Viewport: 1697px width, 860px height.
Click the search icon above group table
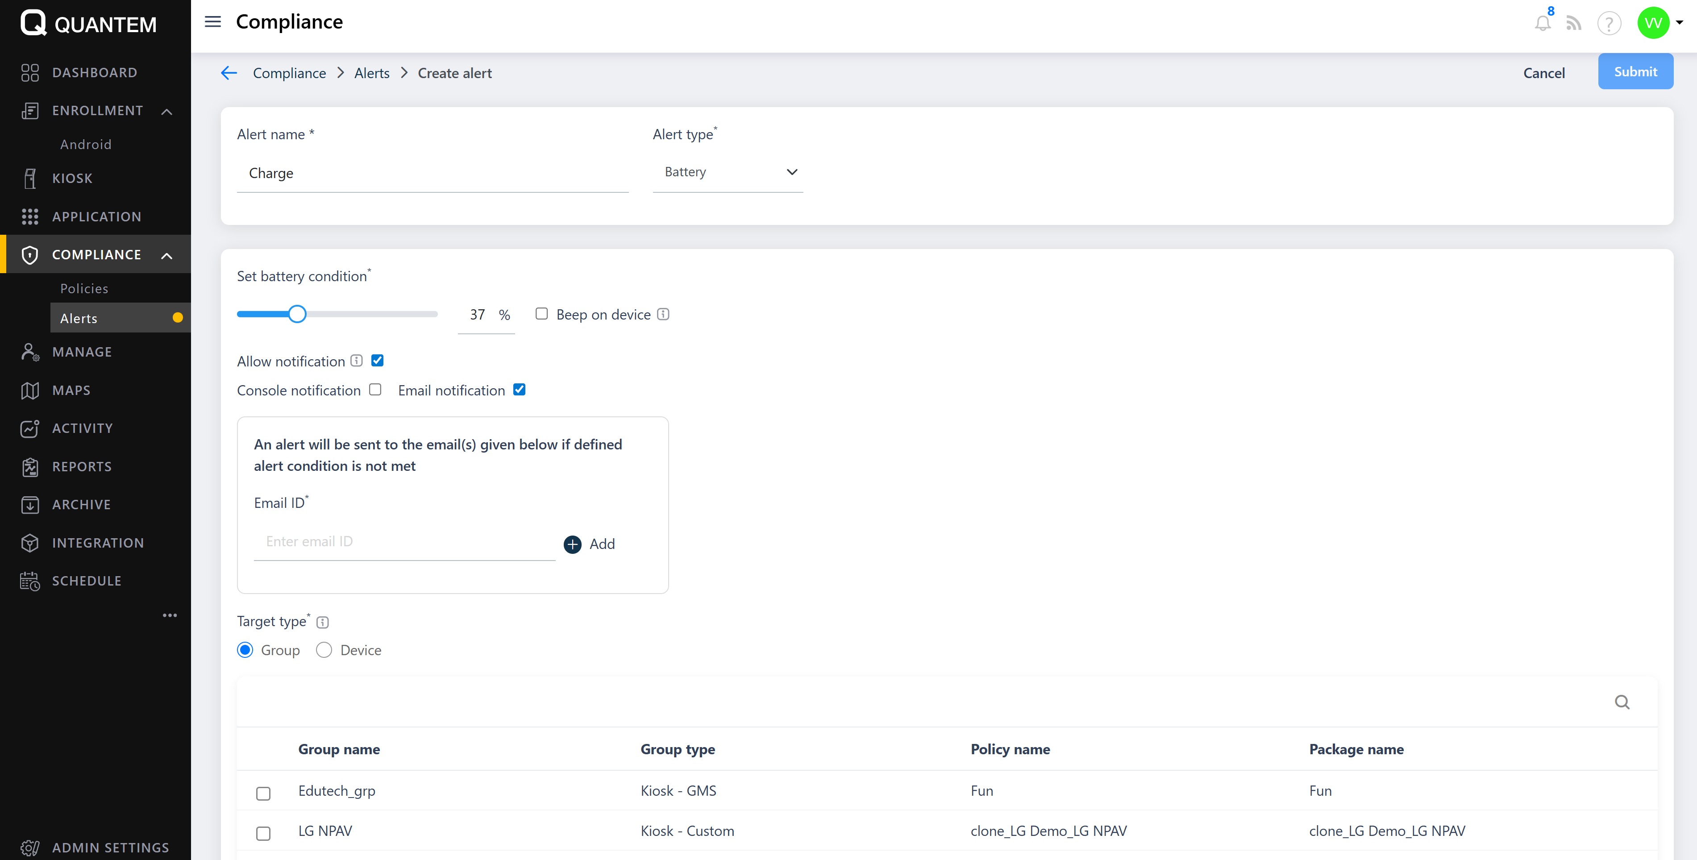(1622, 702)
